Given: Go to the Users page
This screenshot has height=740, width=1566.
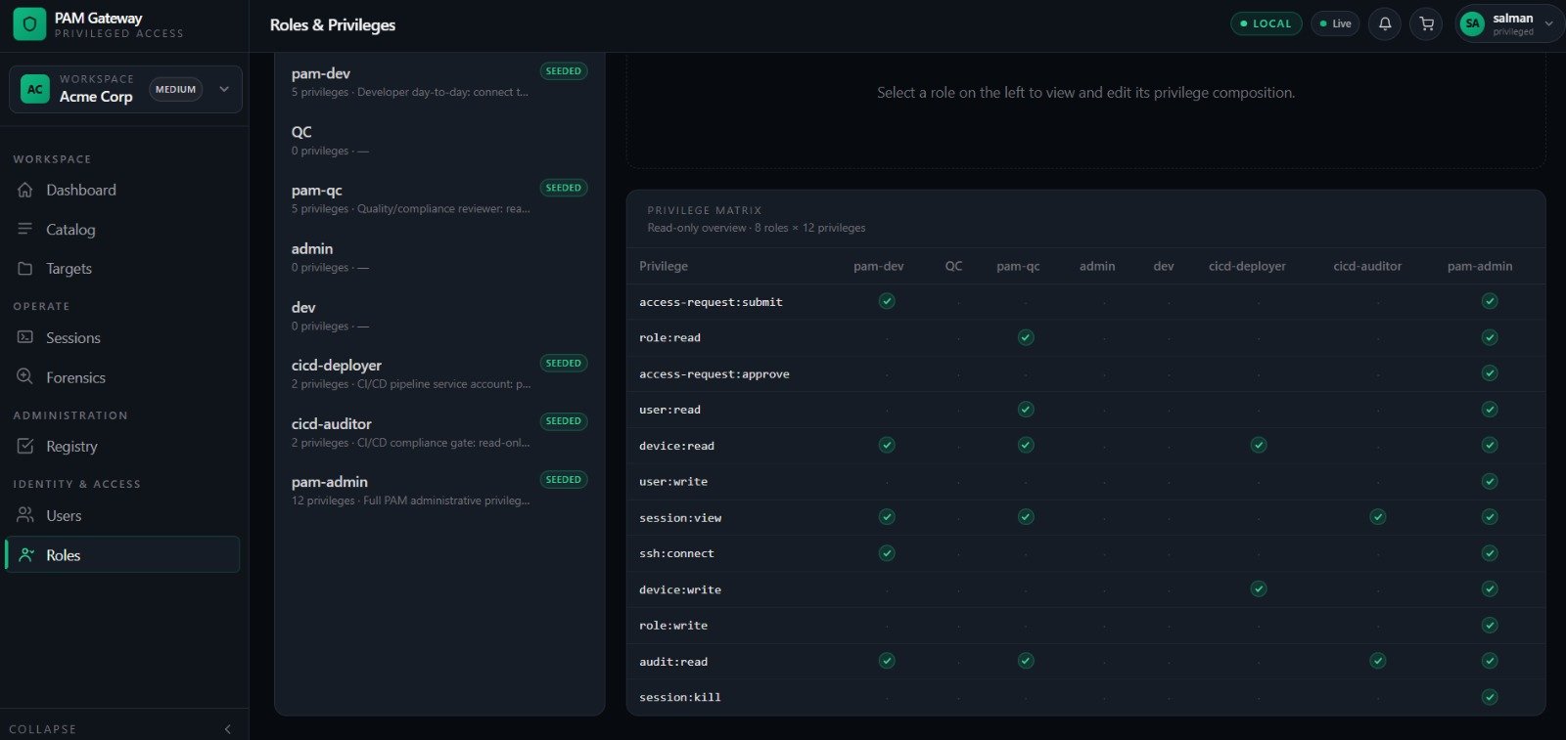Looking at the screenshot, I should (122, 515).
